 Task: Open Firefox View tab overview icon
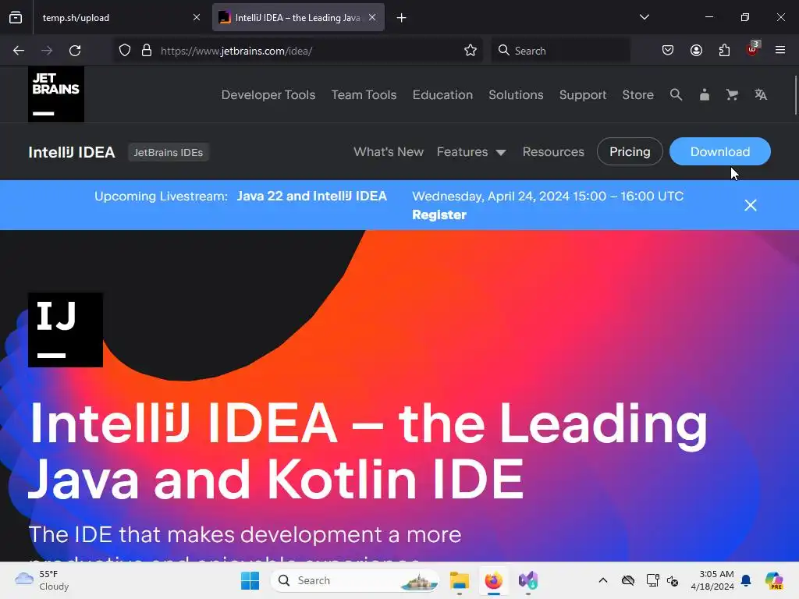16,17
